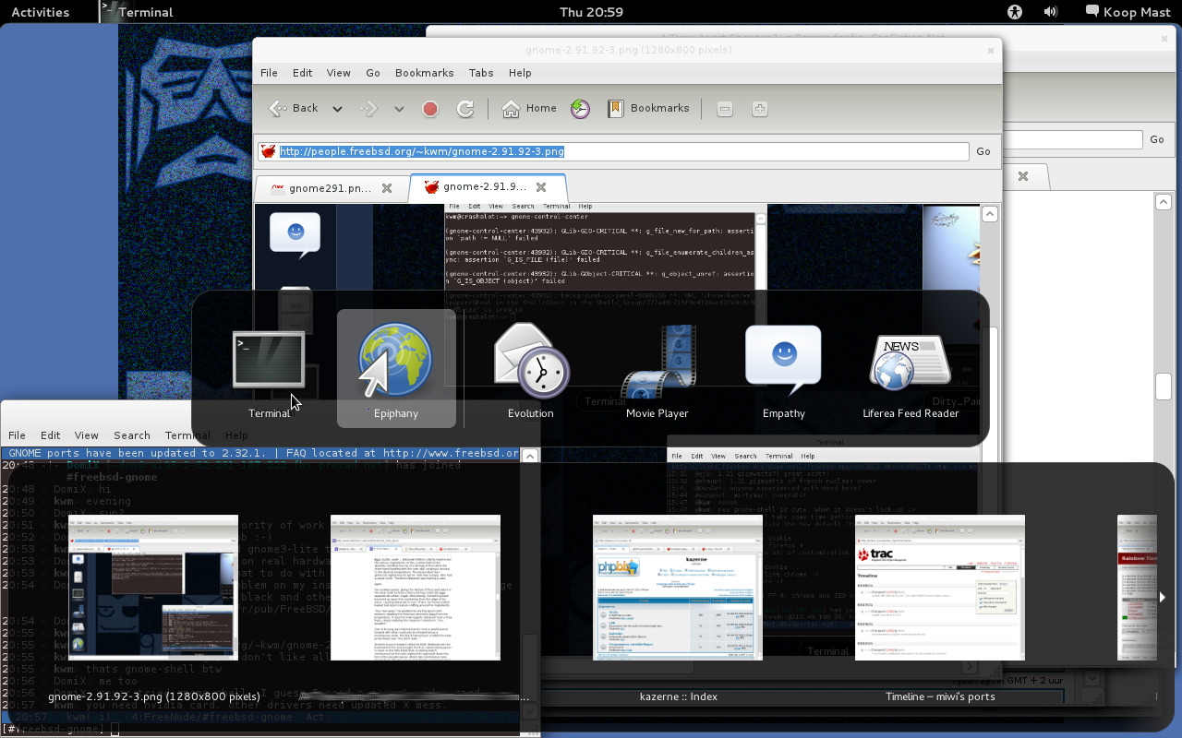Click the Go button in the background browser window
The height and width of the screenshot is (738, 1182).
pos(1157,139)
